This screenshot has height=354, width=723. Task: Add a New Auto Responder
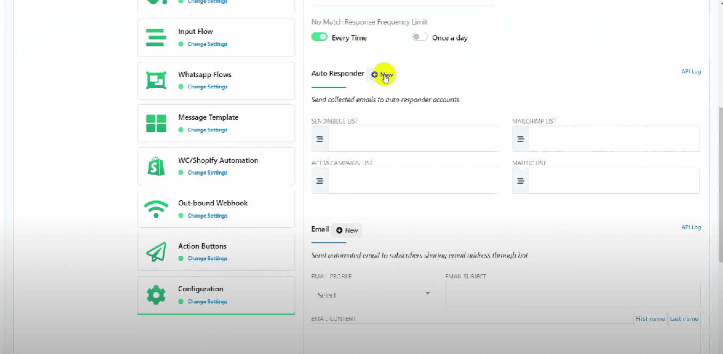[x=382, y=75]
